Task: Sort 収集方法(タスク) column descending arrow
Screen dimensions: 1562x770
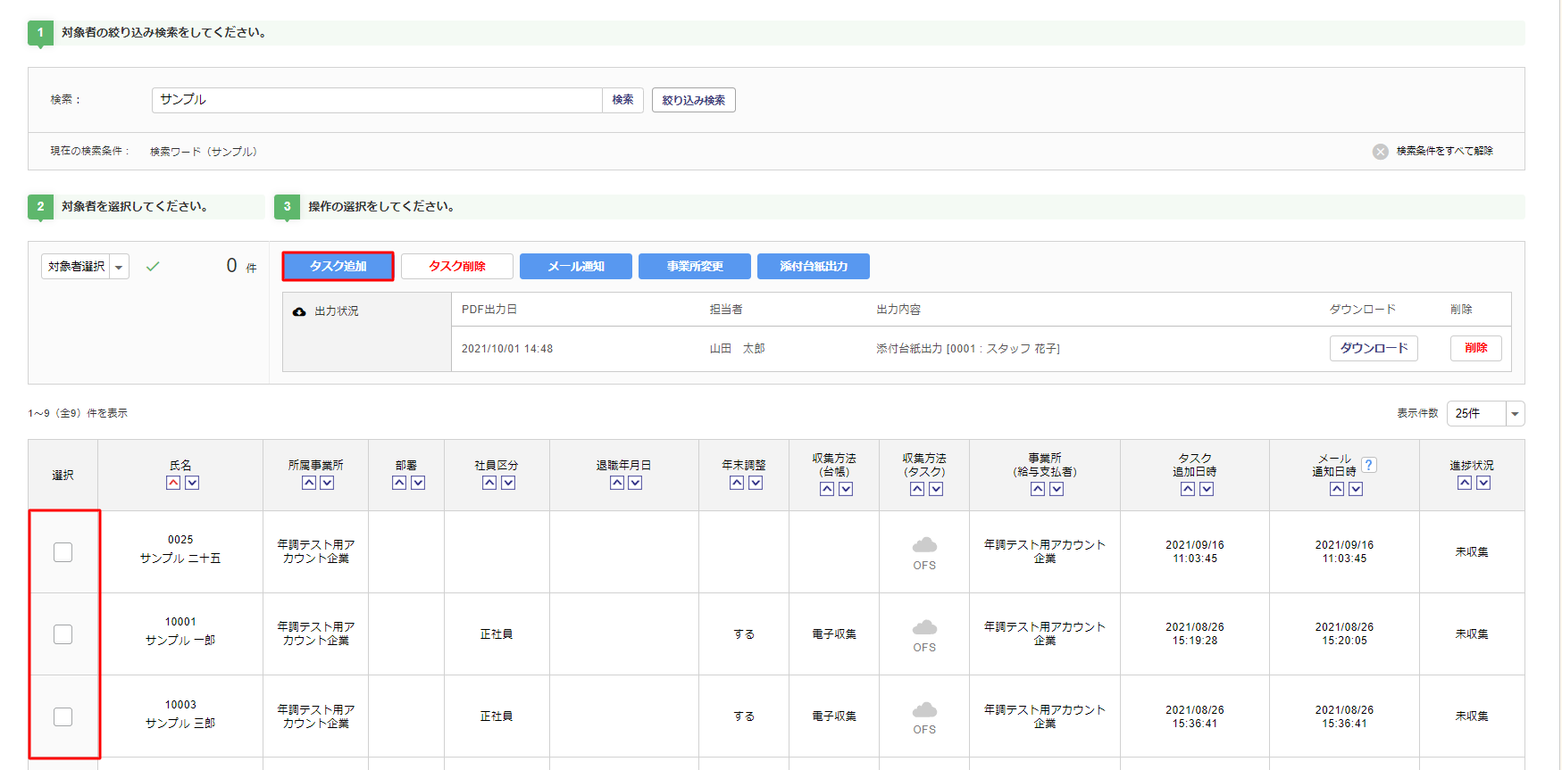Action: tap(936, 489)
